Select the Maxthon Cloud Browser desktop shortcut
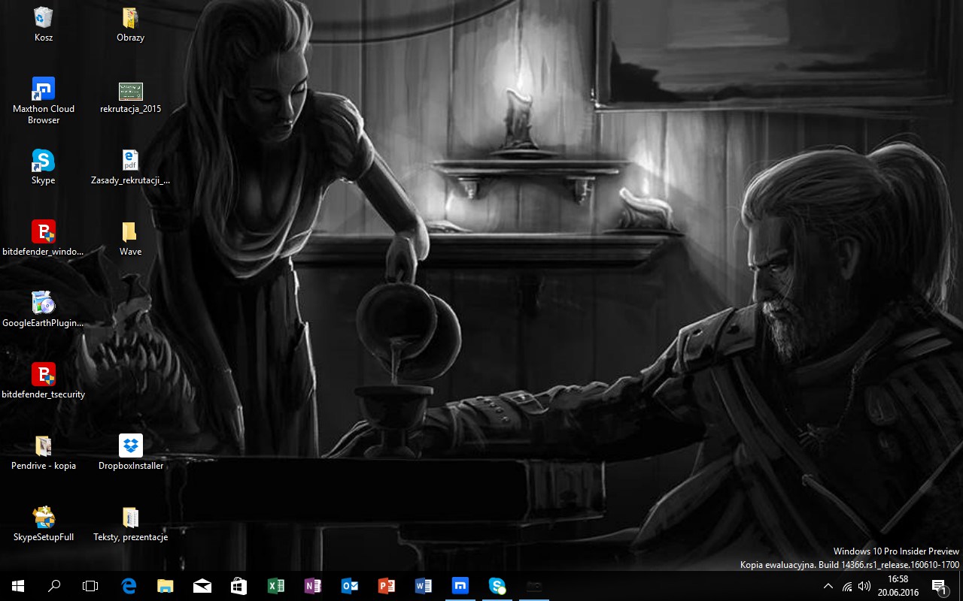The width and height of the screenshot is (963, 601). [x=44, y=101]
